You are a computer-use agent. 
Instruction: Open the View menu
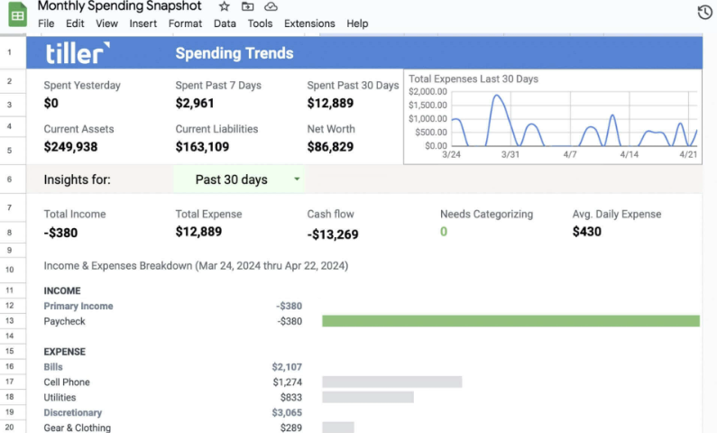pyautogui.click(x=106, y=23)
